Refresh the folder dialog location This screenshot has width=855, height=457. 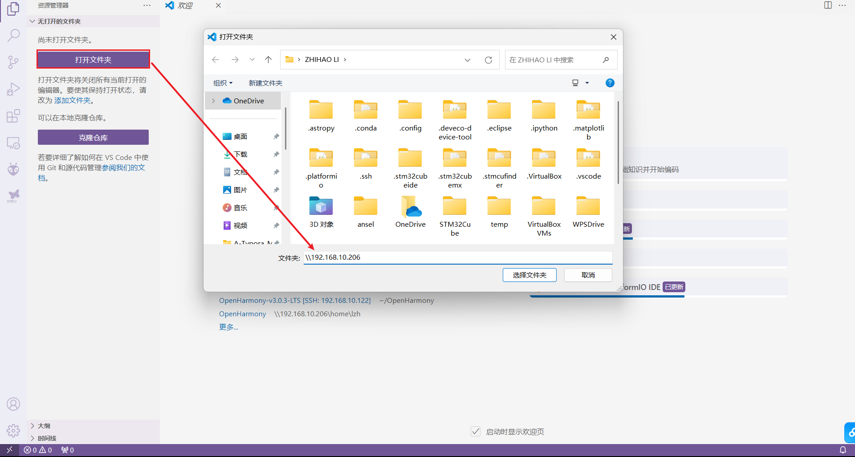click(x=489, y=60)
